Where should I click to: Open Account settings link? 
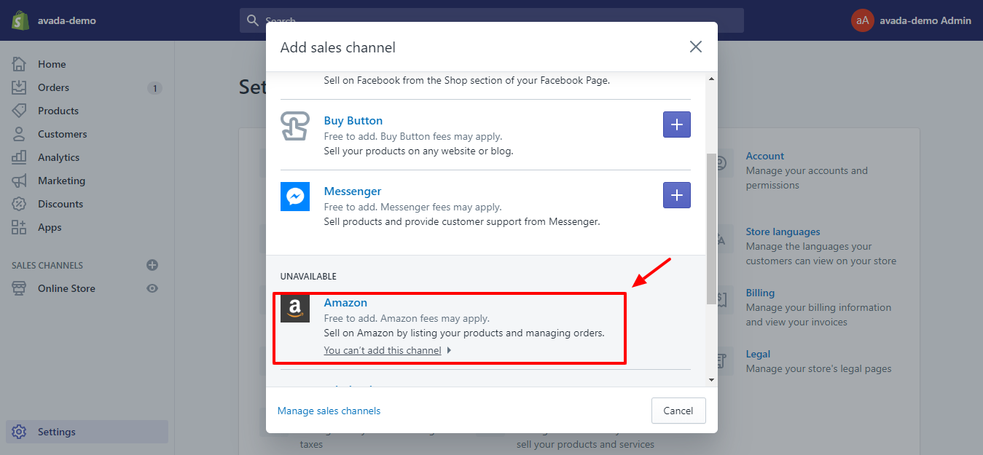pos(765,156)
